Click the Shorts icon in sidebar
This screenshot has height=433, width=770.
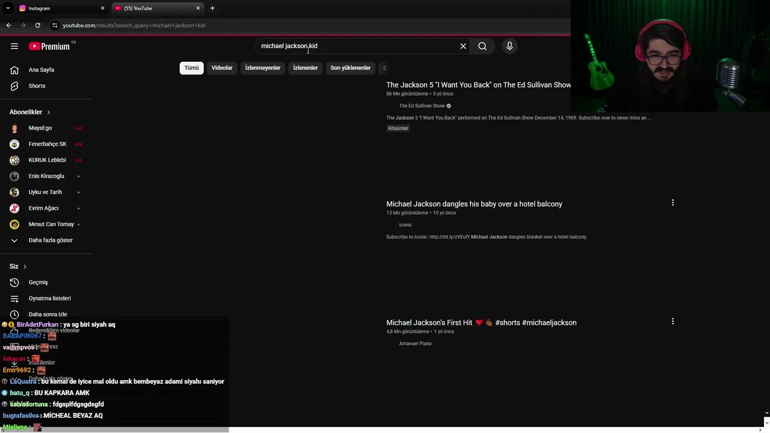[14, 86]
